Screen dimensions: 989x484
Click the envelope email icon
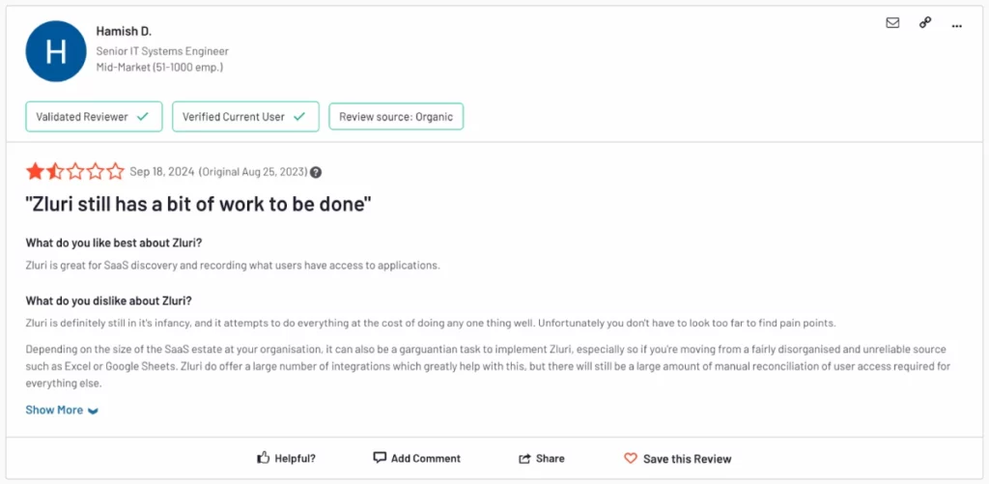click(892, 23)
